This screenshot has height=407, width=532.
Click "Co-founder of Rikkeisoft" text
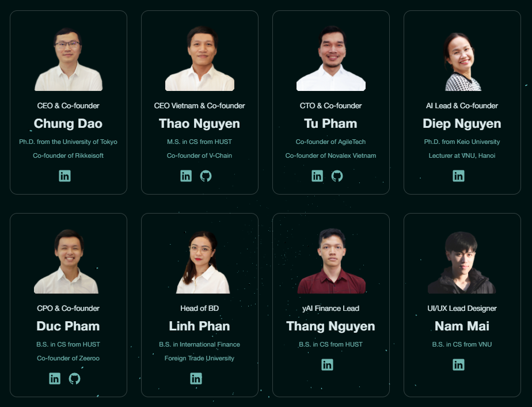(x=68, y=155)
